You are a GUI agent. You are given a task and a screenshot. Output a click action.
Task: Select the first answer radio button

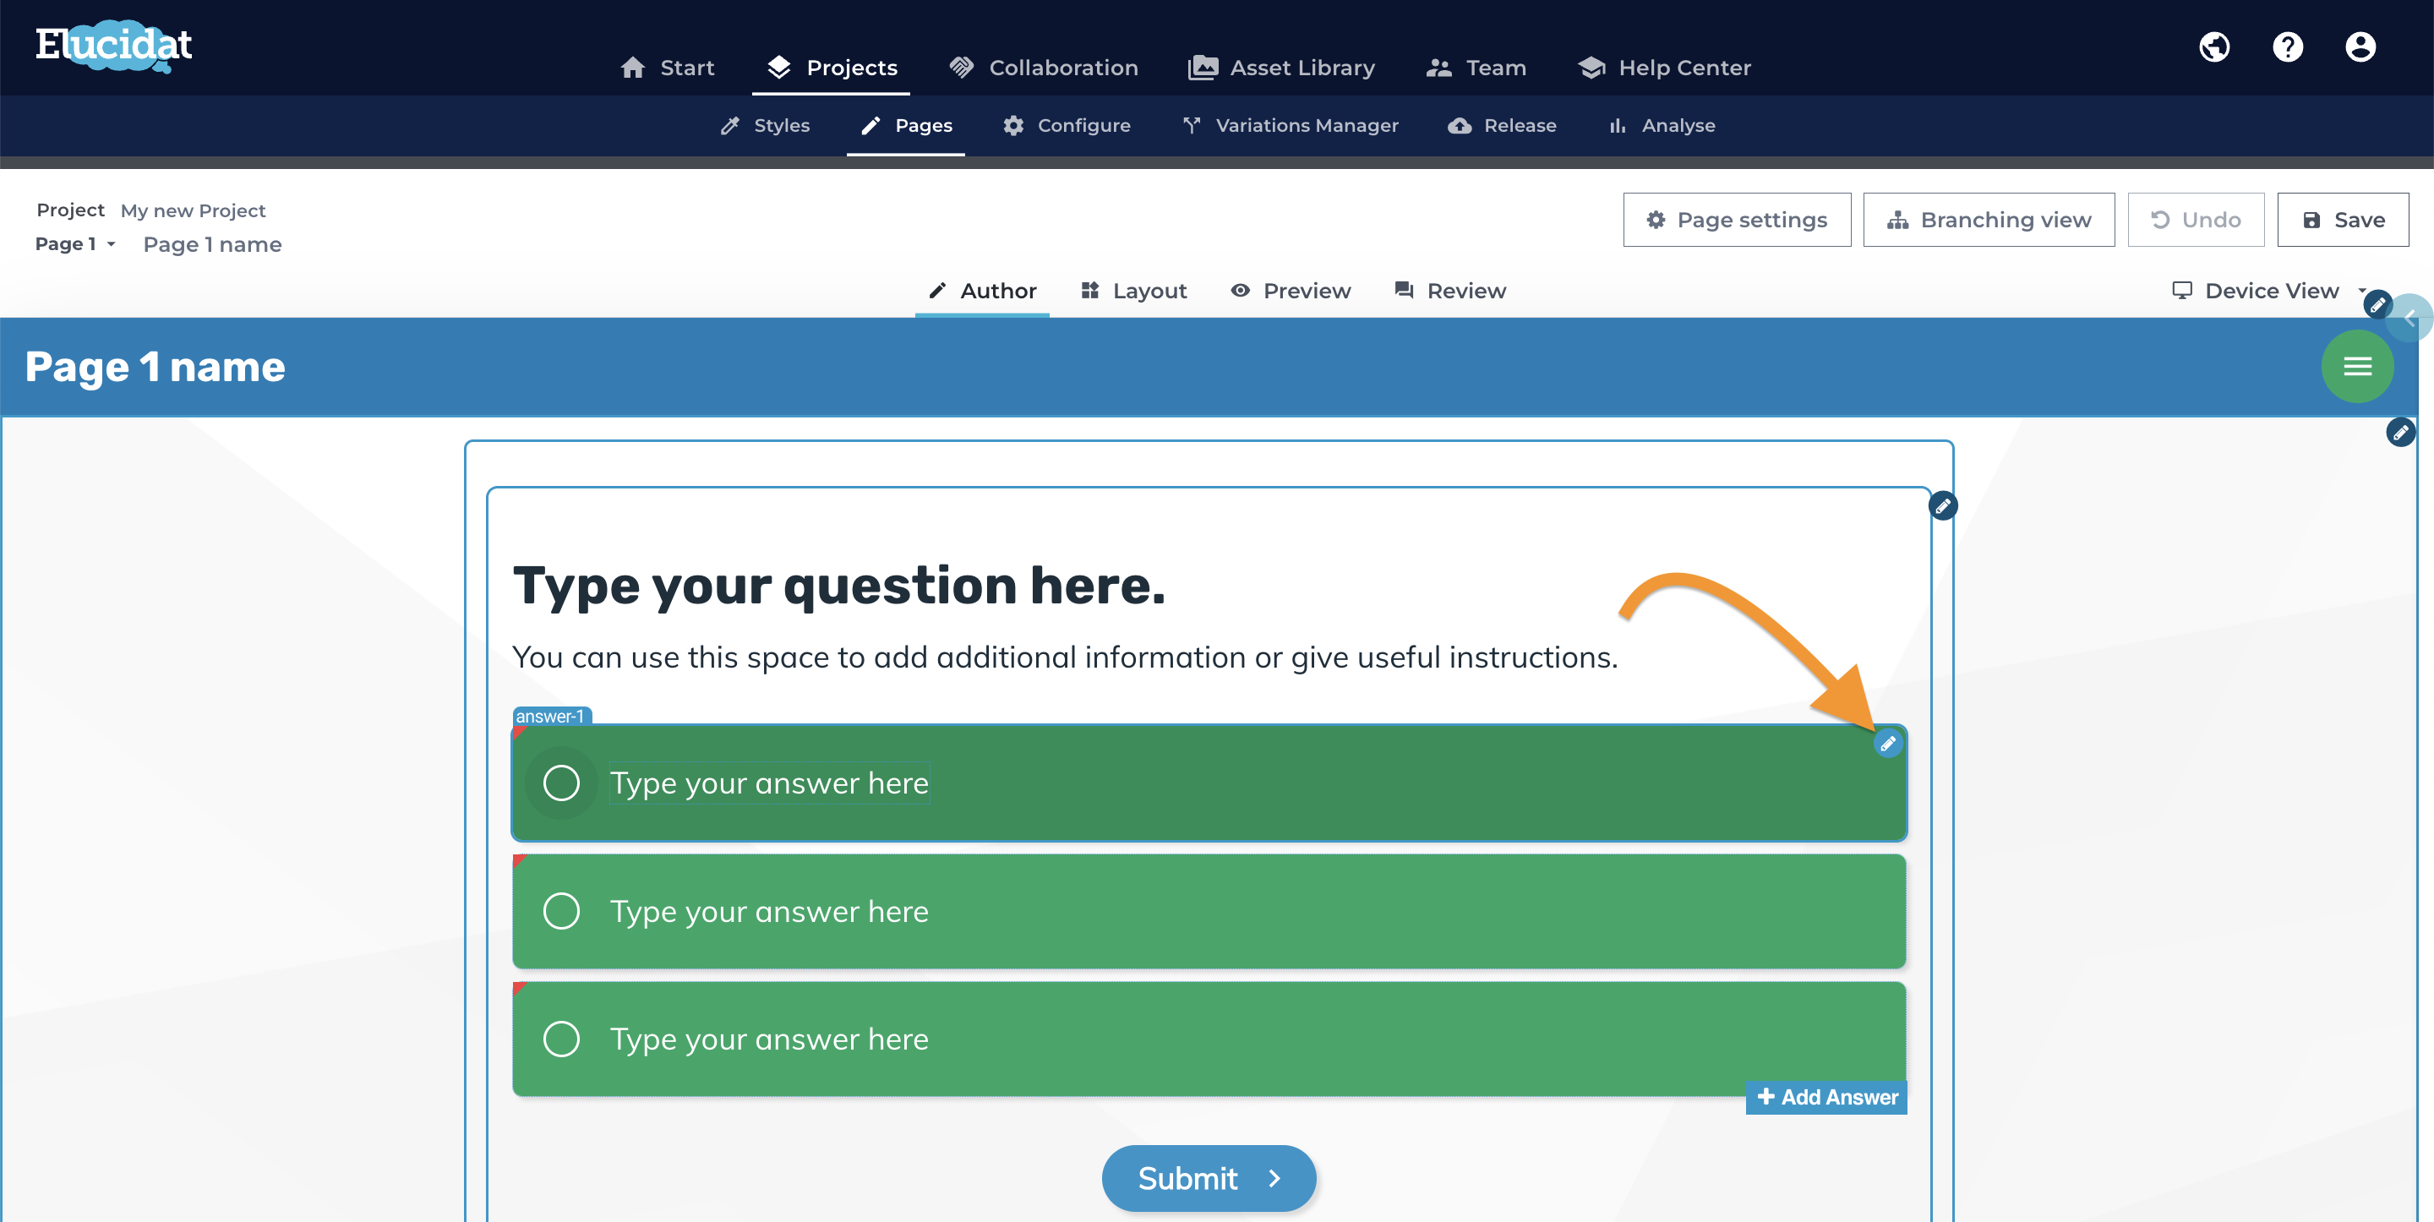coord(561,783)
